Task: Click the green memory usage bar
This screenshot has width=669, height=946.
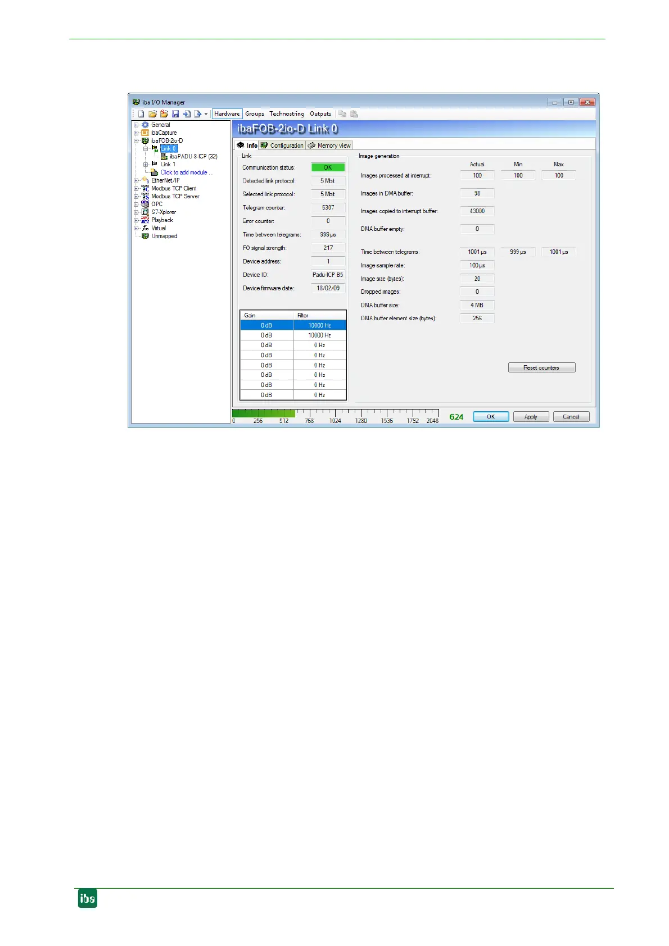Action: coord(264,413)
